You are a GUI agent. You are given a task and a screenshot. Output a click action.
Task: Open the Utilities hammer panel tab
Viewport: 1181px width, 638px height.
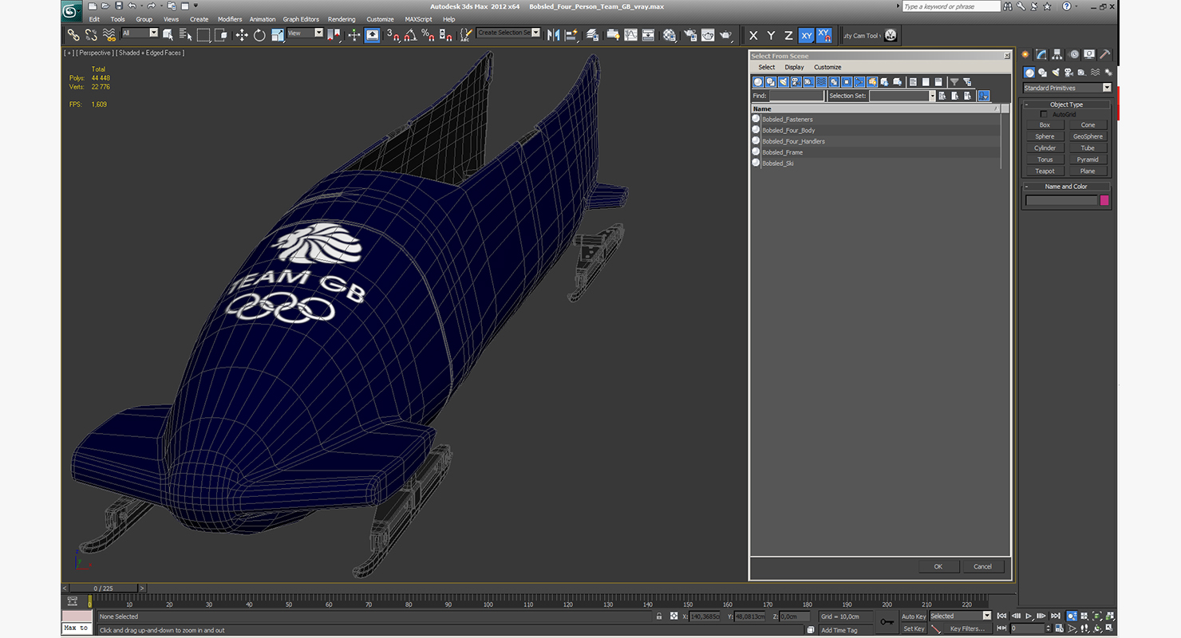click(1105, 55)
